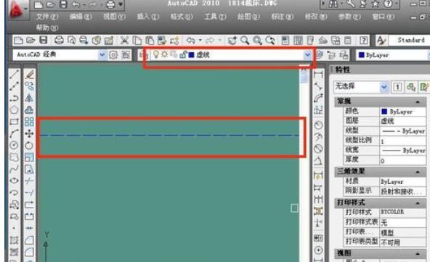430x262 pixels.
Task: Select the Rectangle draw tool
Action: pyautogui.click(x=15, y=122)
